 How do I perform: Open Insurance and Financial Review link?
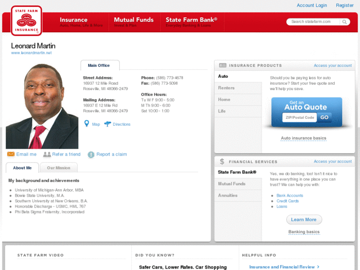282,267
